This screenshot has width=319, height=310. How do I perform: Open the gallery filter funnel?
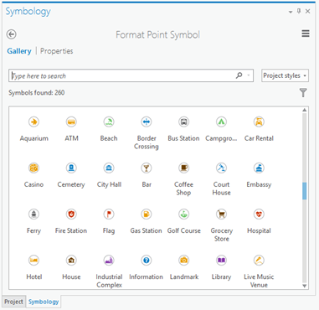(x=303, y=92)
